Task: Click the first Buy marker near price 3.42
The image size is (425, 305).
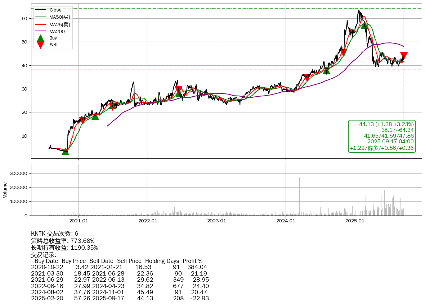Action: pyautogui.click(x=65, y=152)
